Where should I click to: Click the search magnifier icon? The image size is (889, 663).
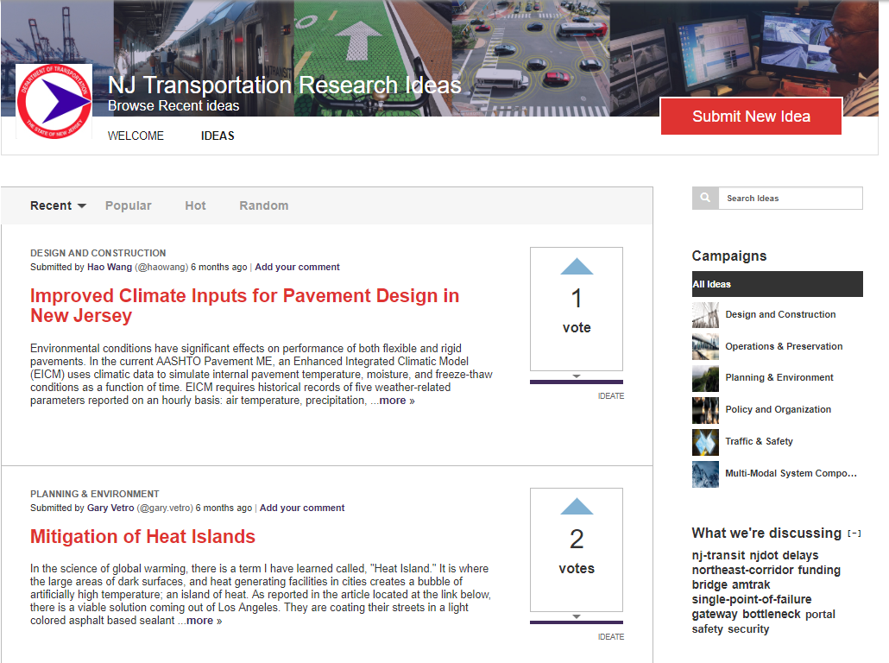coord(705,199)
